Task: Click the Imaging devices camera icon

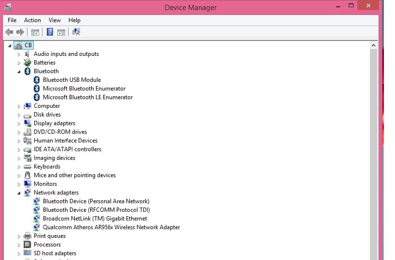Action: (27, 158)
